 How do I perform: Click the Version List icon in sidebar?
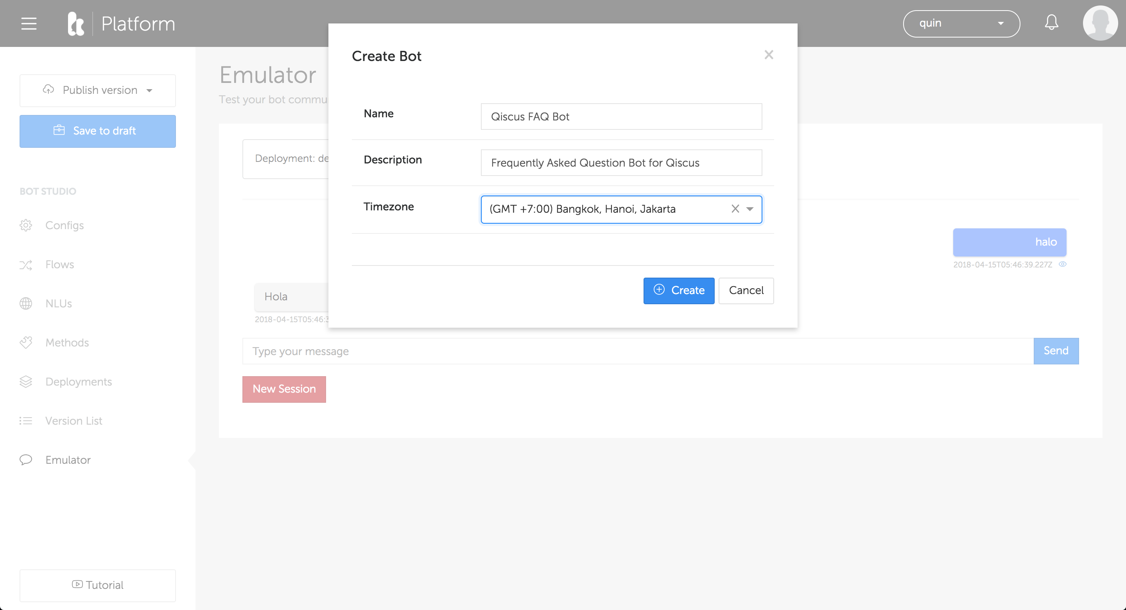pyautogui.click(x=25, y=421)
